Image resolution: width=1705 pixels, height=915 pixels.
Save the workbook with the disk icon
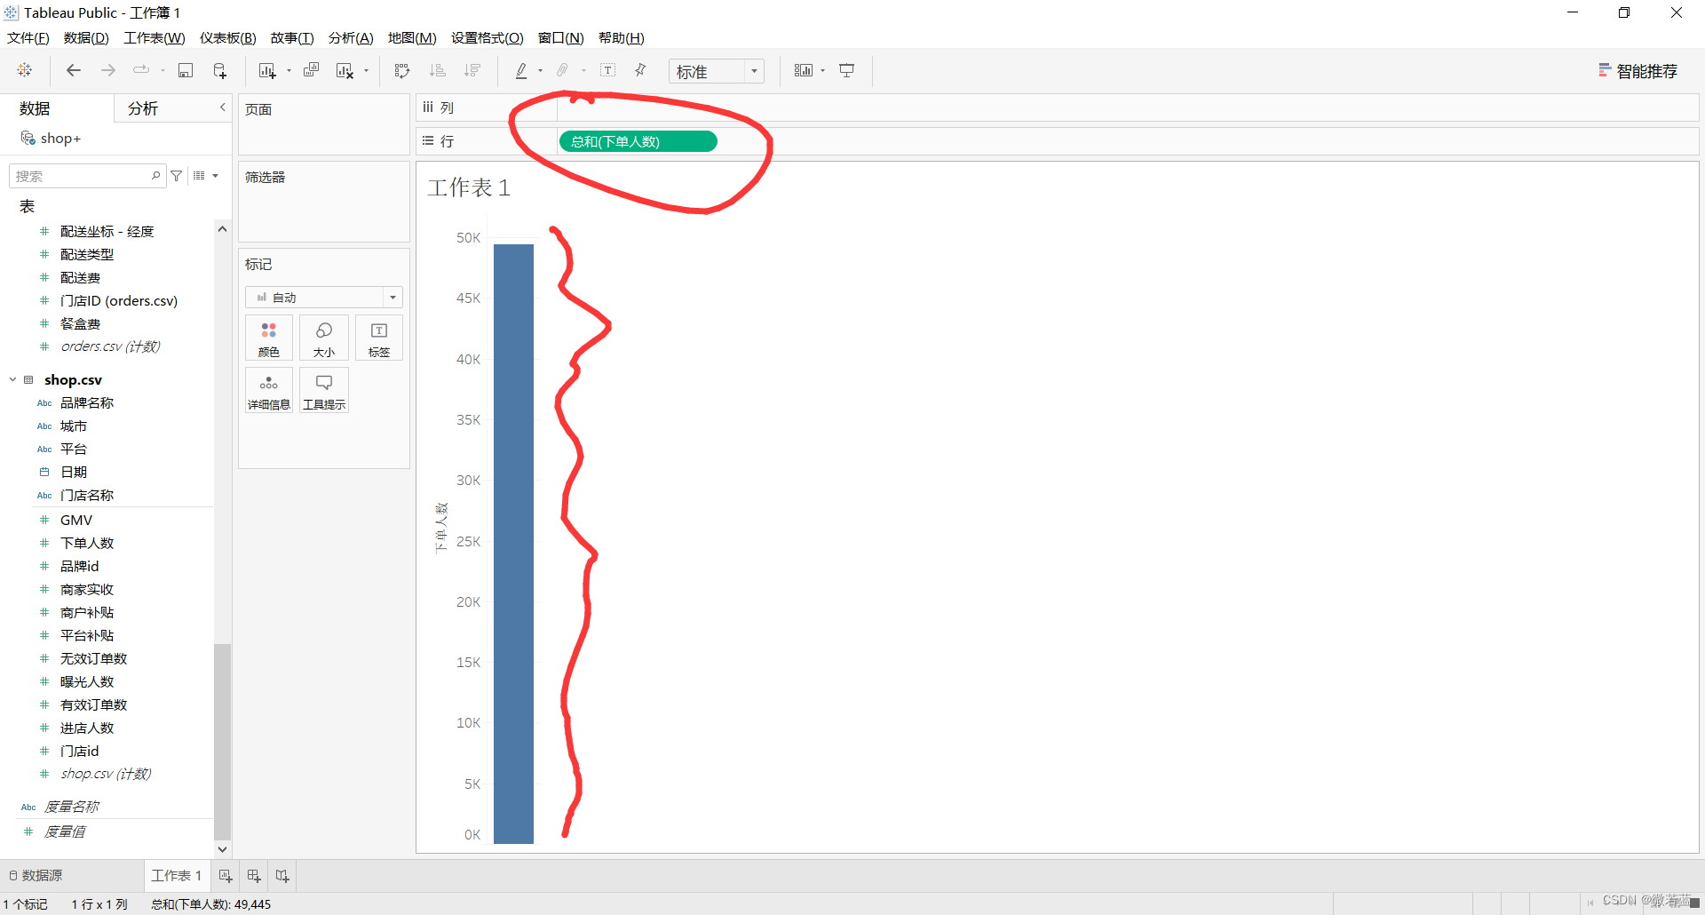186,70
